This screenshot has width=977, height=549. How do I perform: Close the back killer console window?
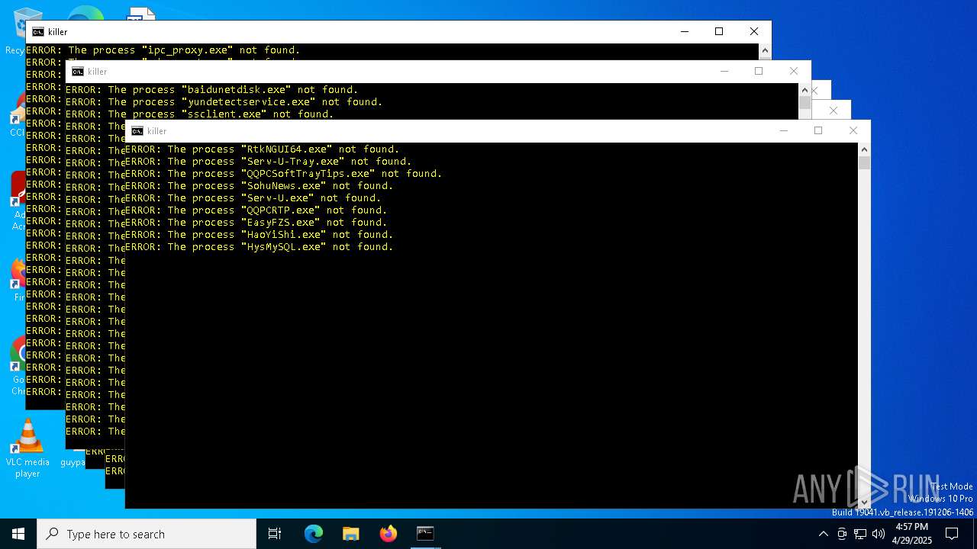[x=754, y=31]
